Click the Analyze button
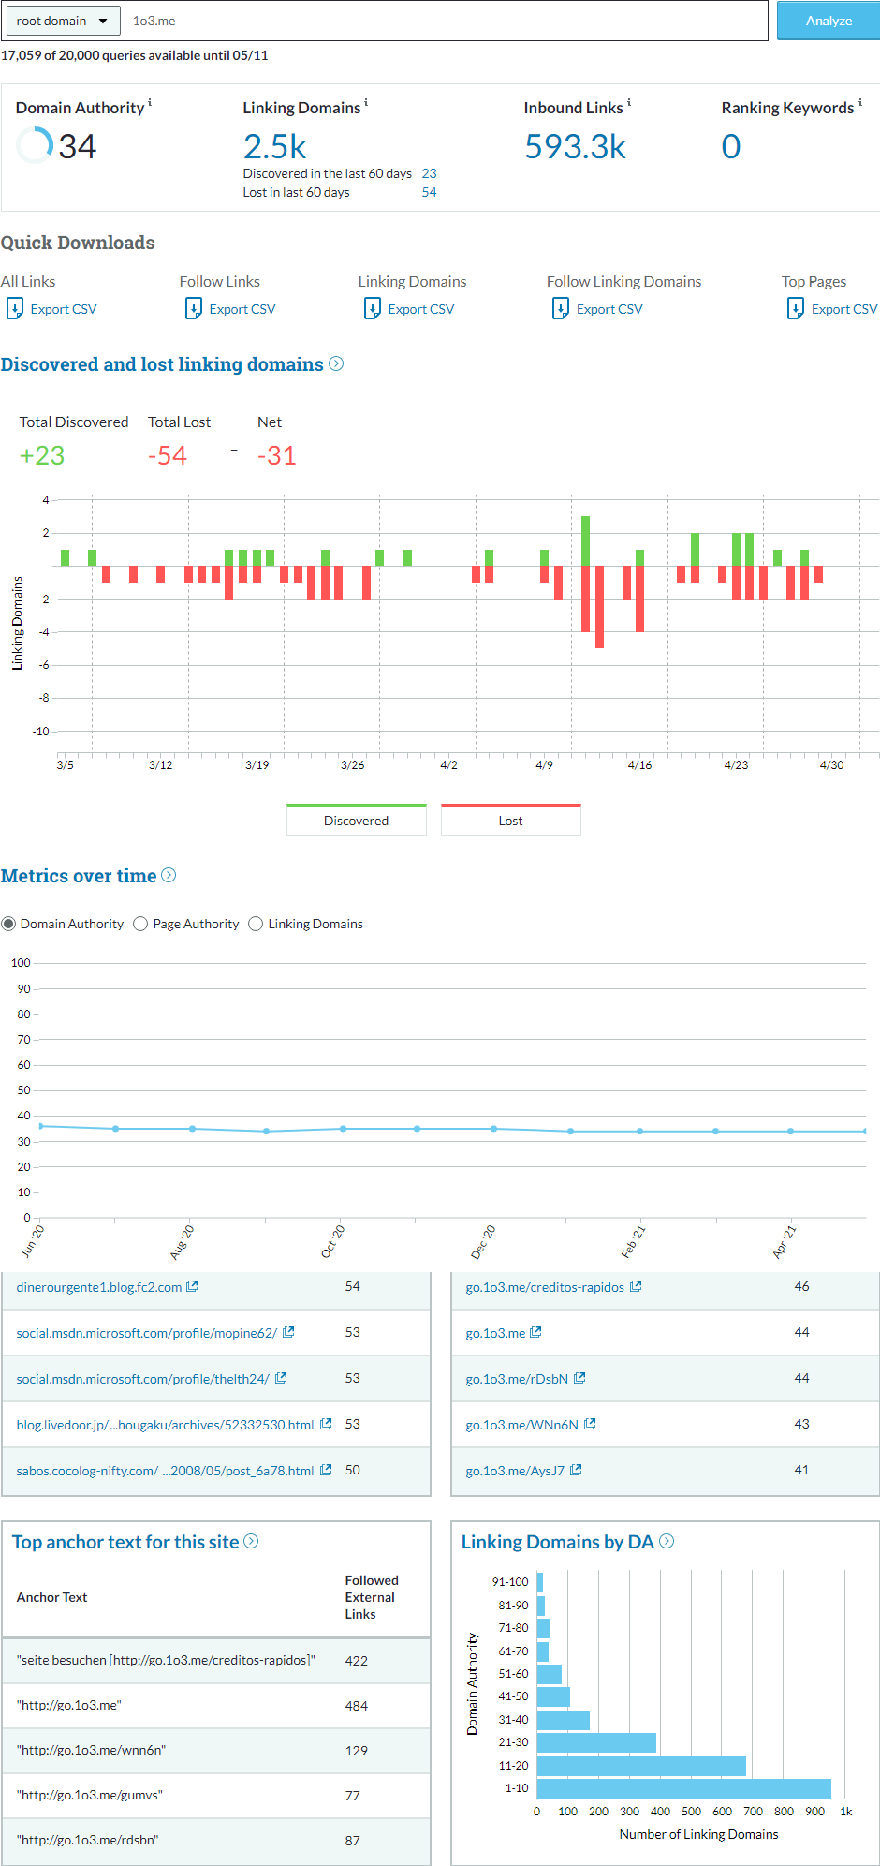The height and width of the screenshot is (1866, 880). 829,21
